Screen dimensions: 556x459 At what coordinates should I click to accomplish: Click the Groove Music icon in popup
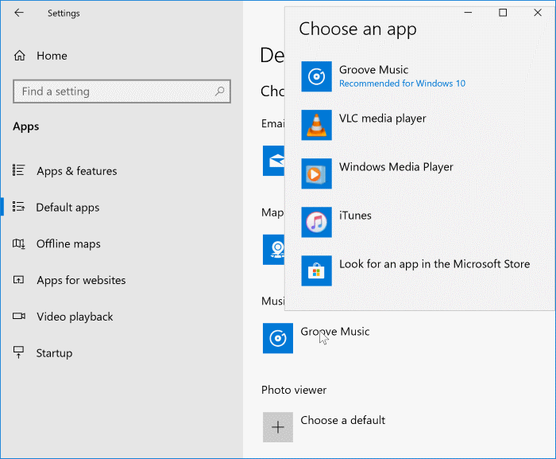click(317, 76)
